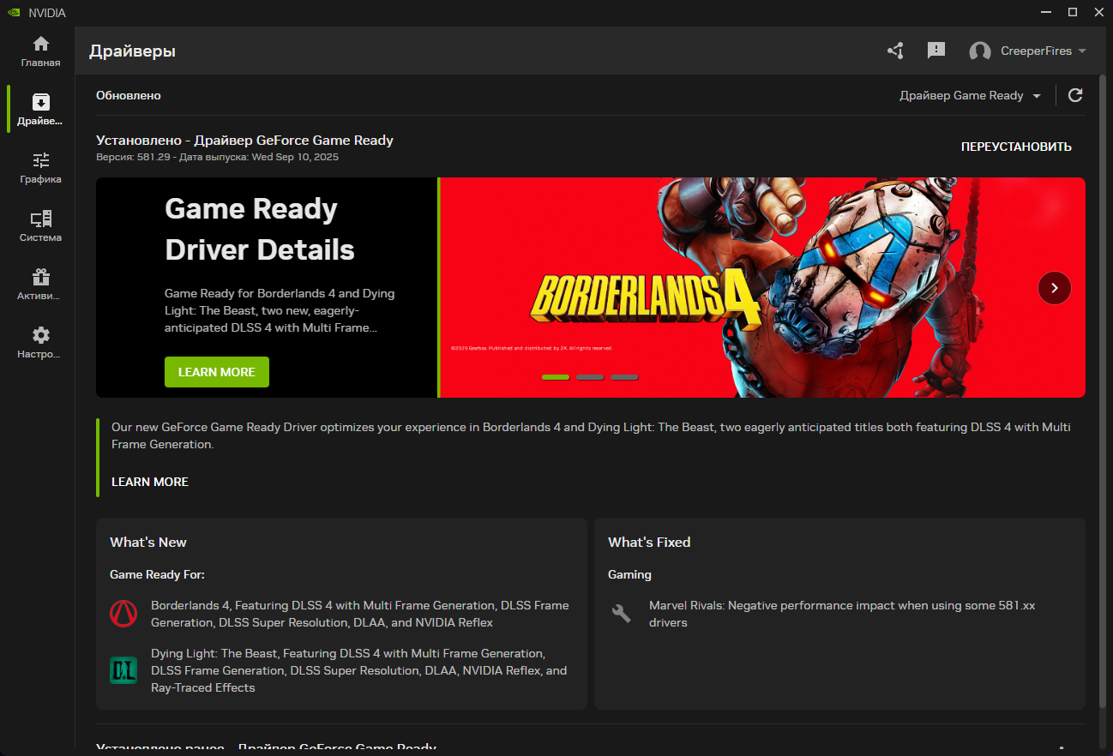Select the Драйверы sidebar item
The image size is (1113, 756).
pyautogui.click(x=40, y=110)
